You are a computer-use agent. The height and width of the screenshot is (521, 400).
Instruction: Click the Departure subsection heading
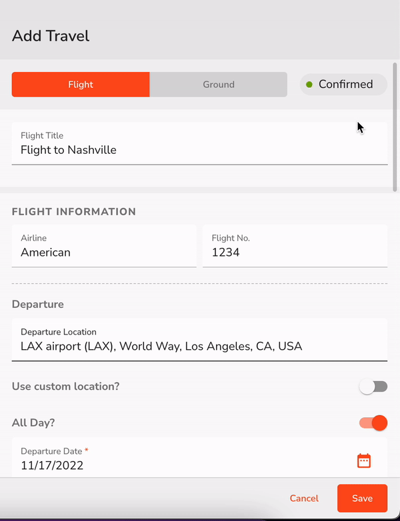coord(37,304)
